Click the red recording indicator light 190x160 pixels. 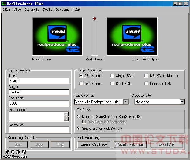95,18
